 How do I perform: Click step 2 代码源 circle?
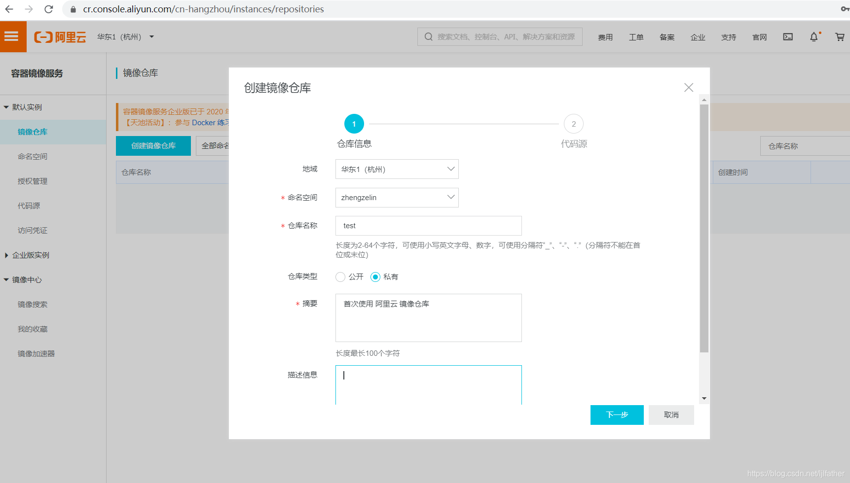click(x=574, y=124)
